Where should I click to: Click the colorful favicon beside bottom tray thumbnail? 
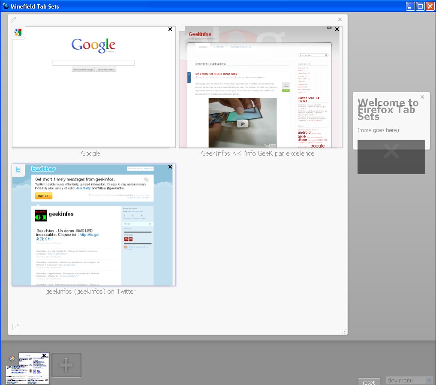pos(12,358)
